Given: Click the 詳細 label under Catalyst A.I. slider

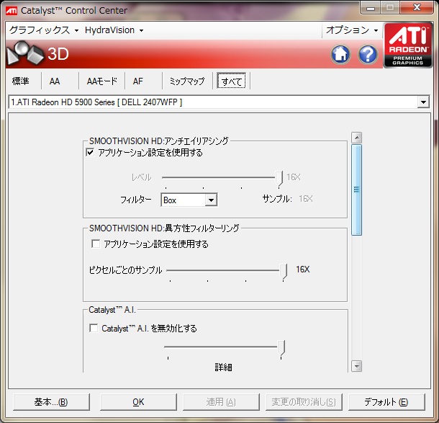Looking at the screenshot, I should coord(223,367).
